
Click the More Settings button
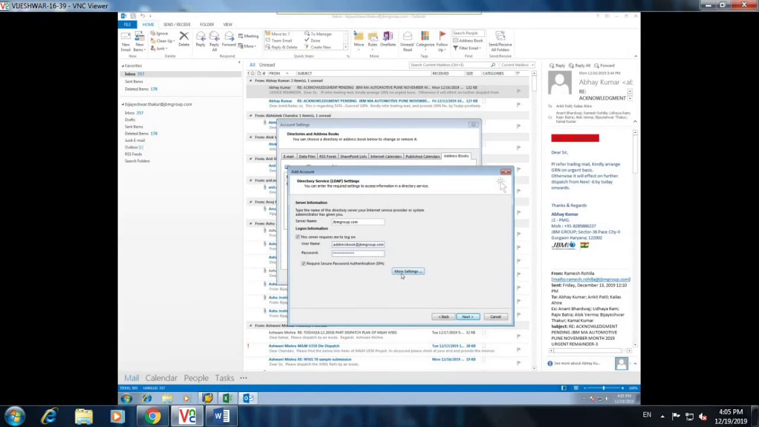point(408,272)
